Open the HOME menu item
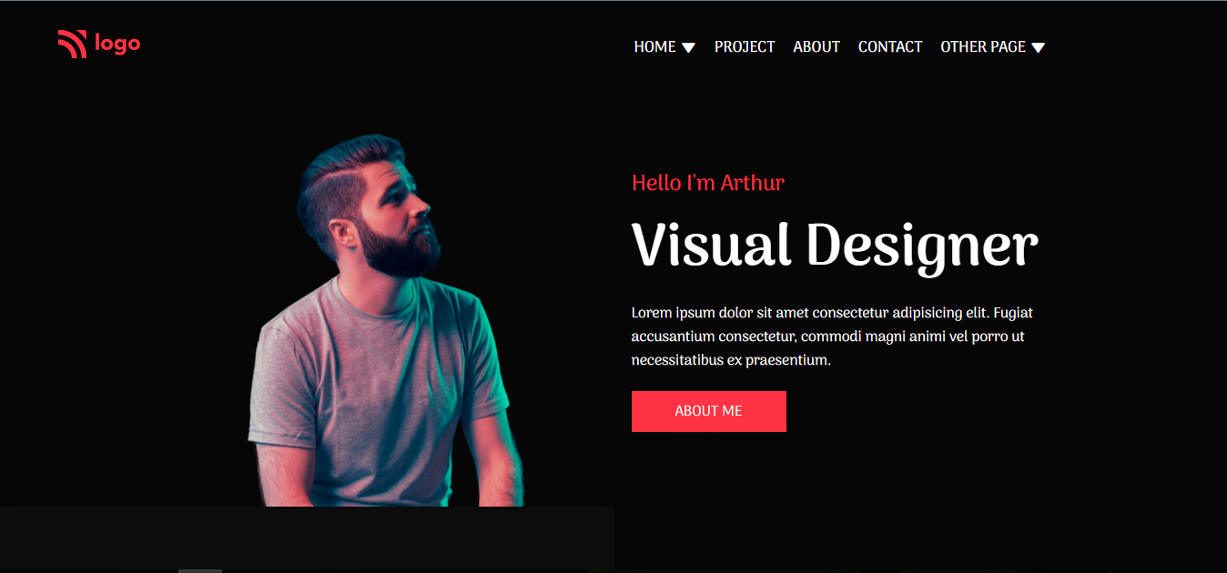The image size is (1227, 573). (x=654, y=46)
